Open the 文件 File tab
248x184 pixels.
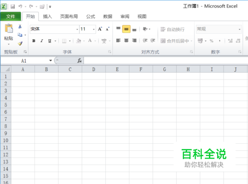tap(10, 16)
